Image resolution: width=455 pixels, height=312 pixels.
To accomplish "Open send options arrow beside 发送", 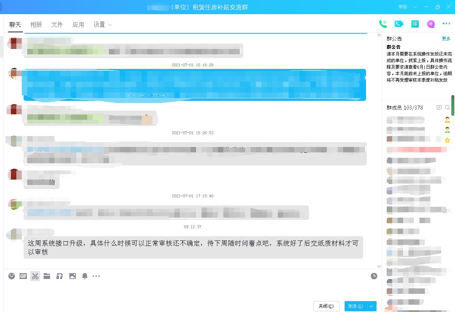I will (371, 306).
